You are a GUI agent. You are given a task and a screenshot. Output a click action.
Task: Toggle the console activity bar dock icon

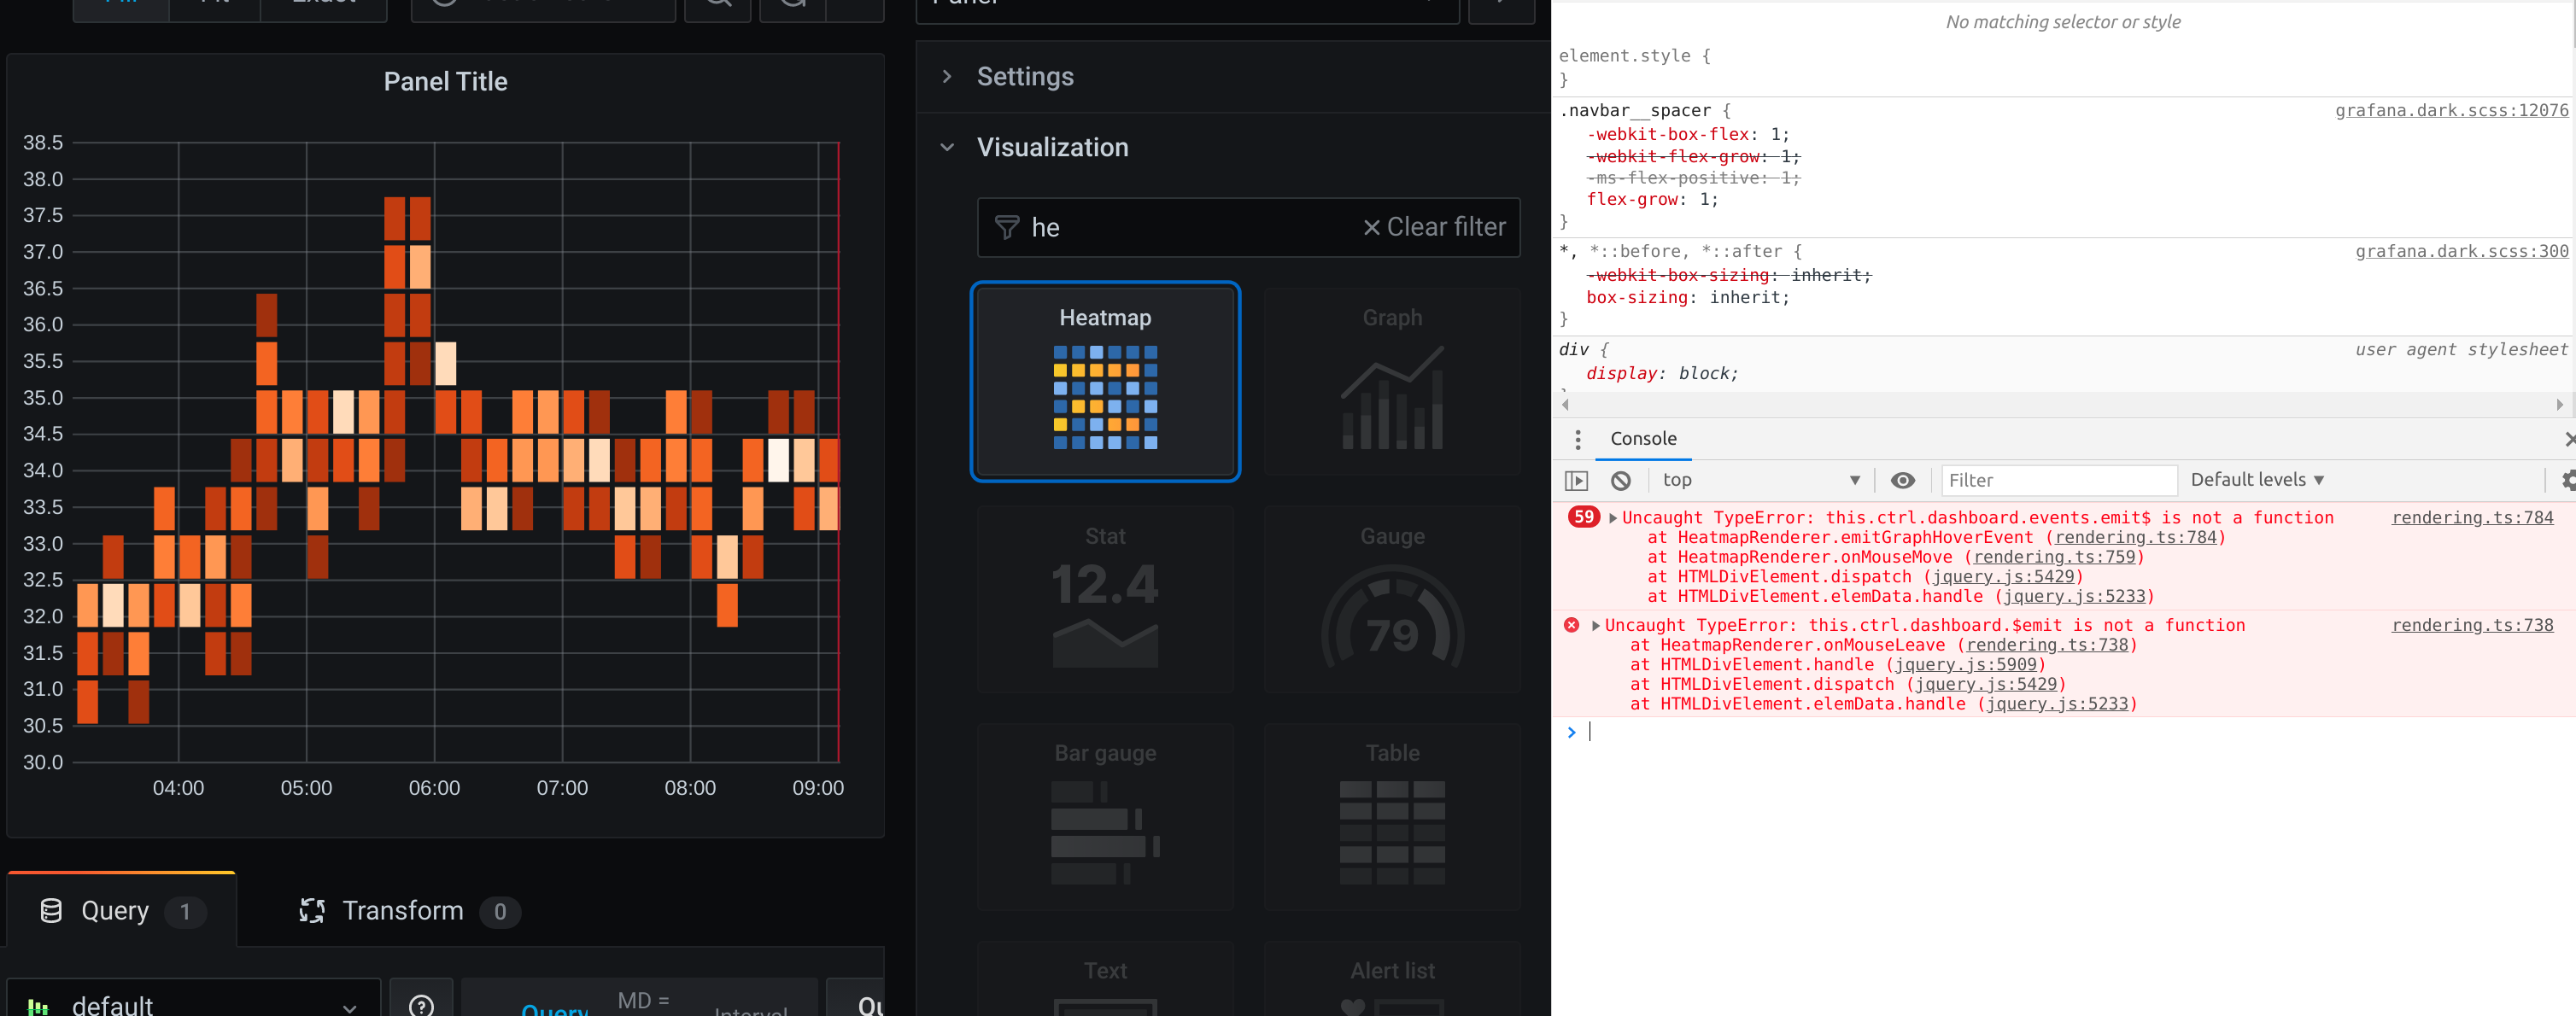click(x=1576, y=480)
